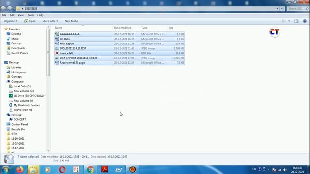Open Adobe Acrobat from taskbar
The width and height of the screenshot is (310, 174).
(x=105, y=170)
